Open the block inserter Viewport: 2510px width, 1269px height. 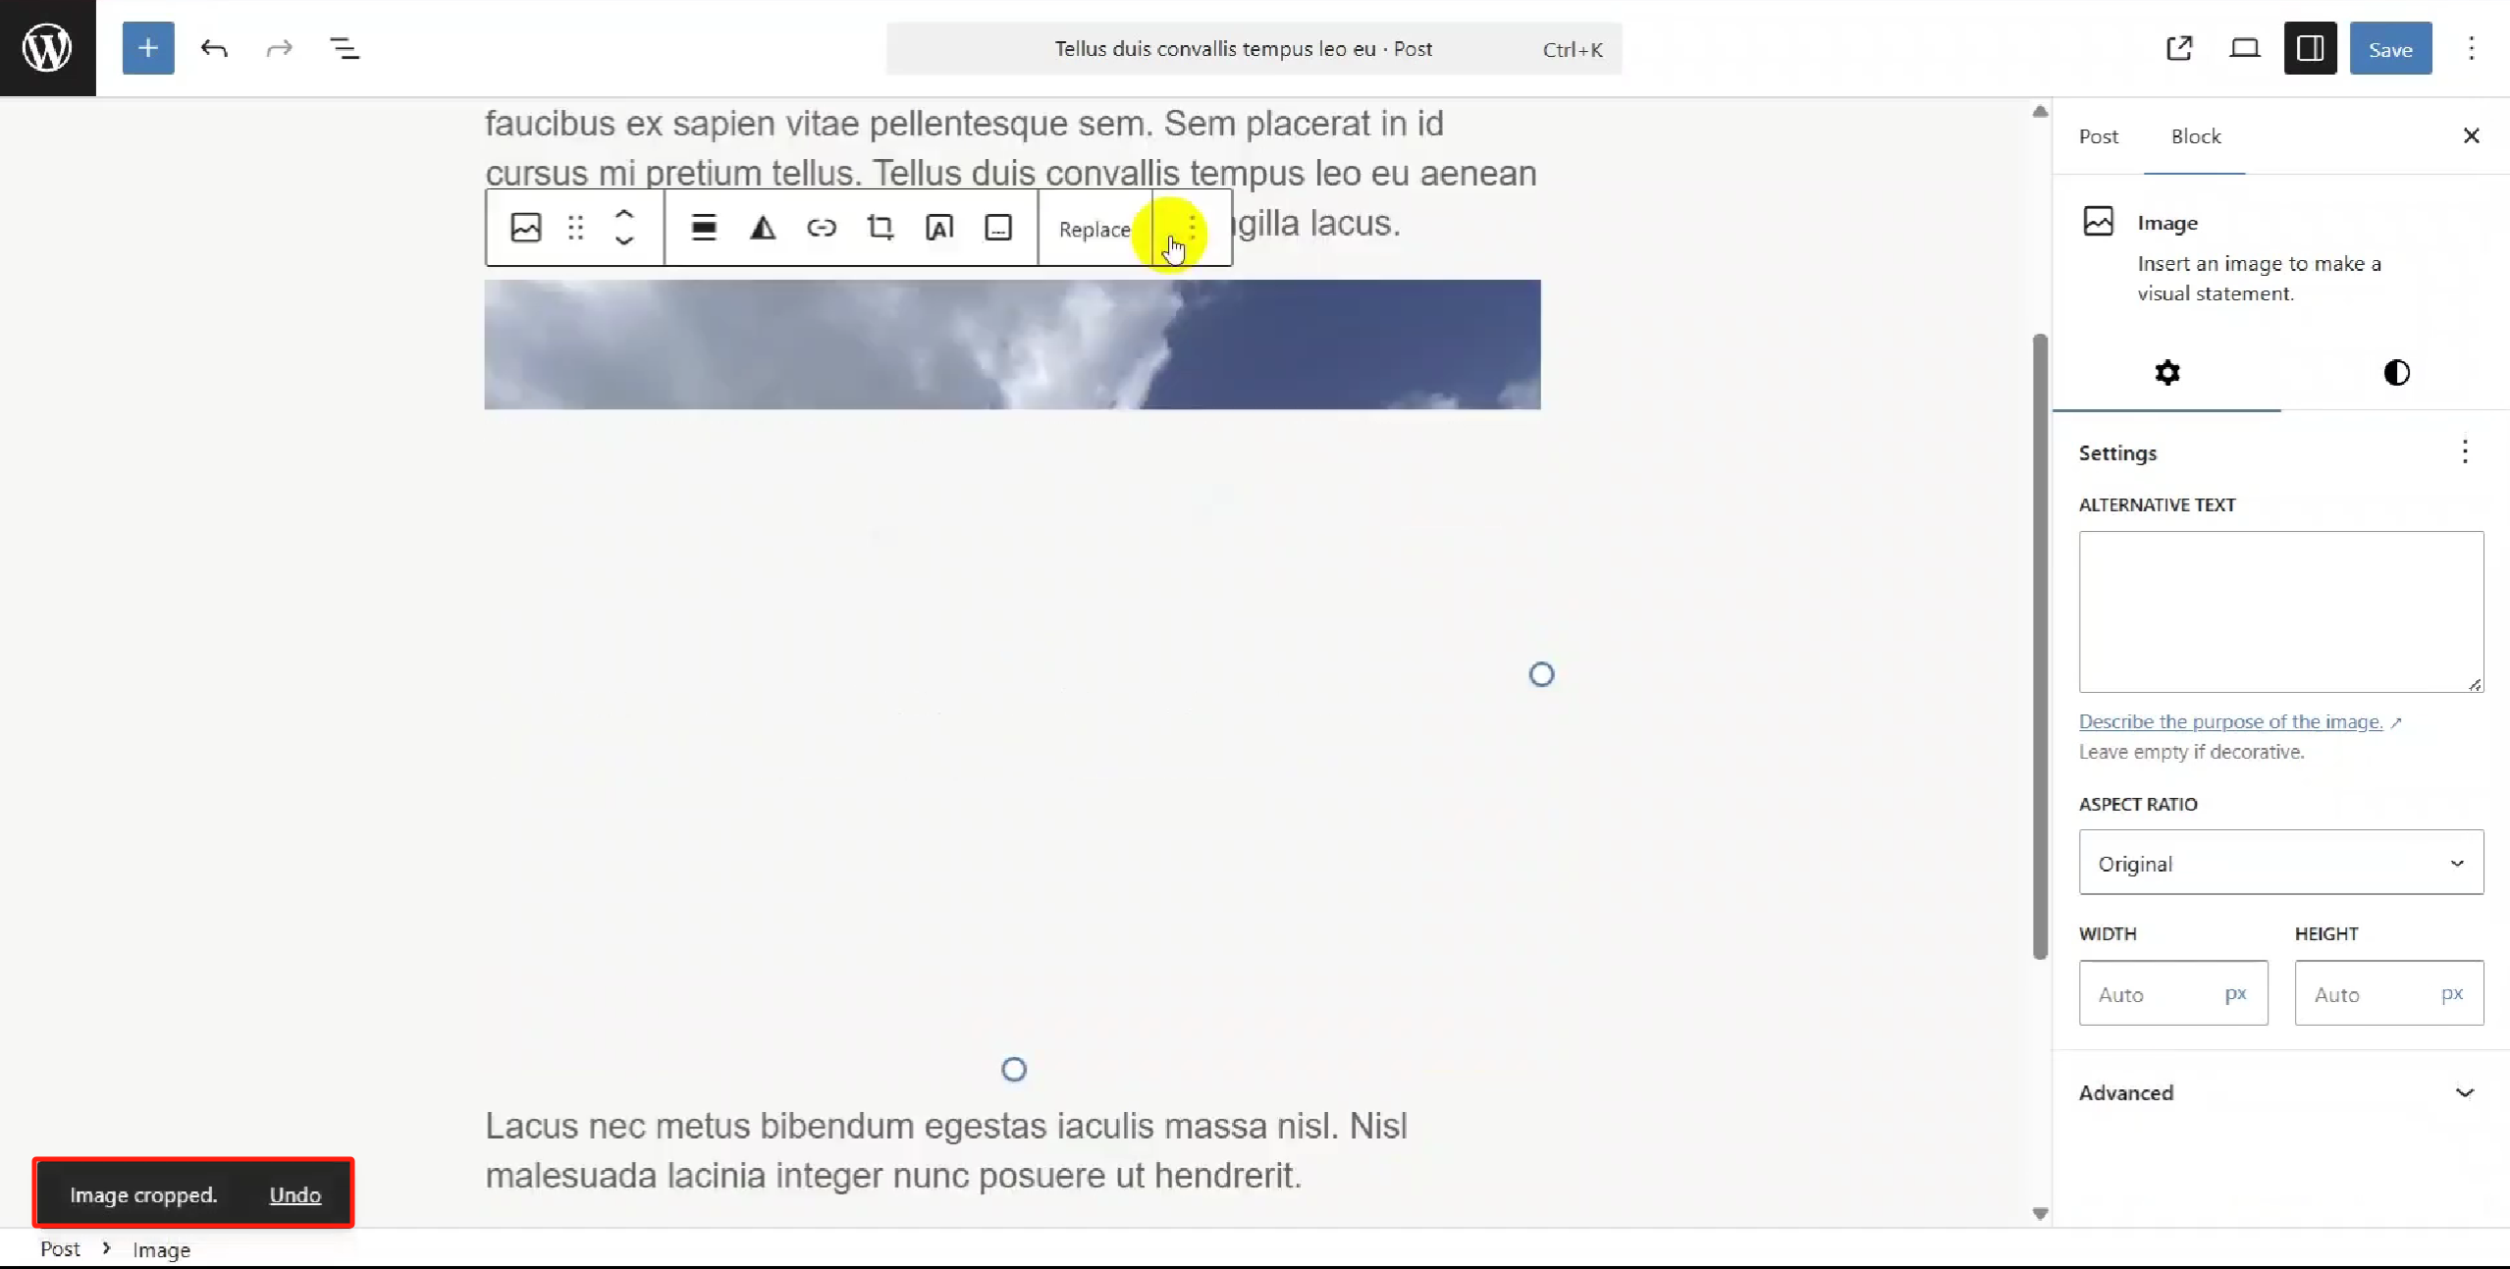148,47
